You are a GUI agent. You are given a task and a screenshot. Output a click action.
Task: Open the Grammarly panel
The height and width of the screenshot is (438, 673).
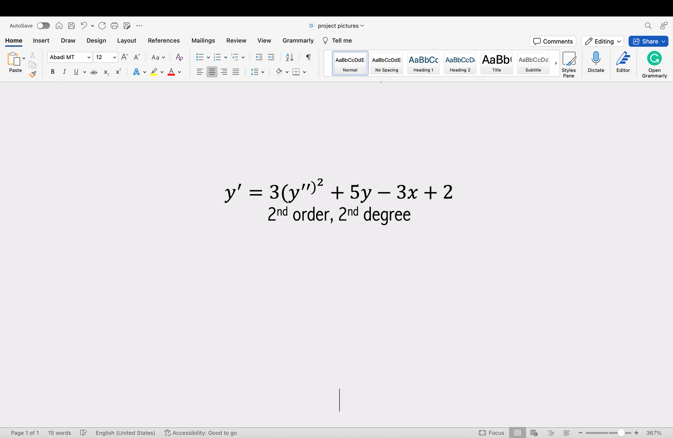coord(654,64)
